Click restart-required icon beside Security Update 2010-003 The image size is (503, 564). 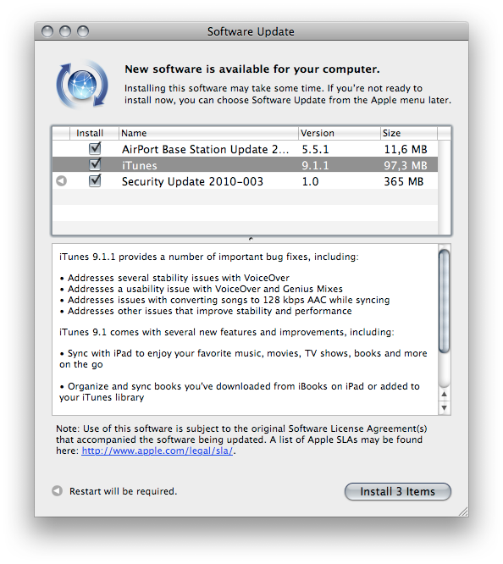[62, 181]
